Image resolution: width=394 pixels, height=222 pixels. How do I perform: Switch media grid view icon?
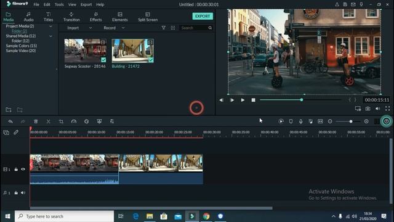pyautogui.click(x=173, y=28)
